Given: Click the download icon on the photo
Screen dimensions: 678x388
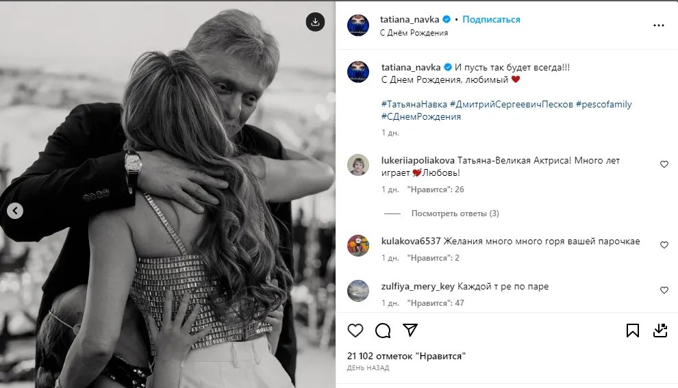Looking at the screenshot, I should [315, 22].
